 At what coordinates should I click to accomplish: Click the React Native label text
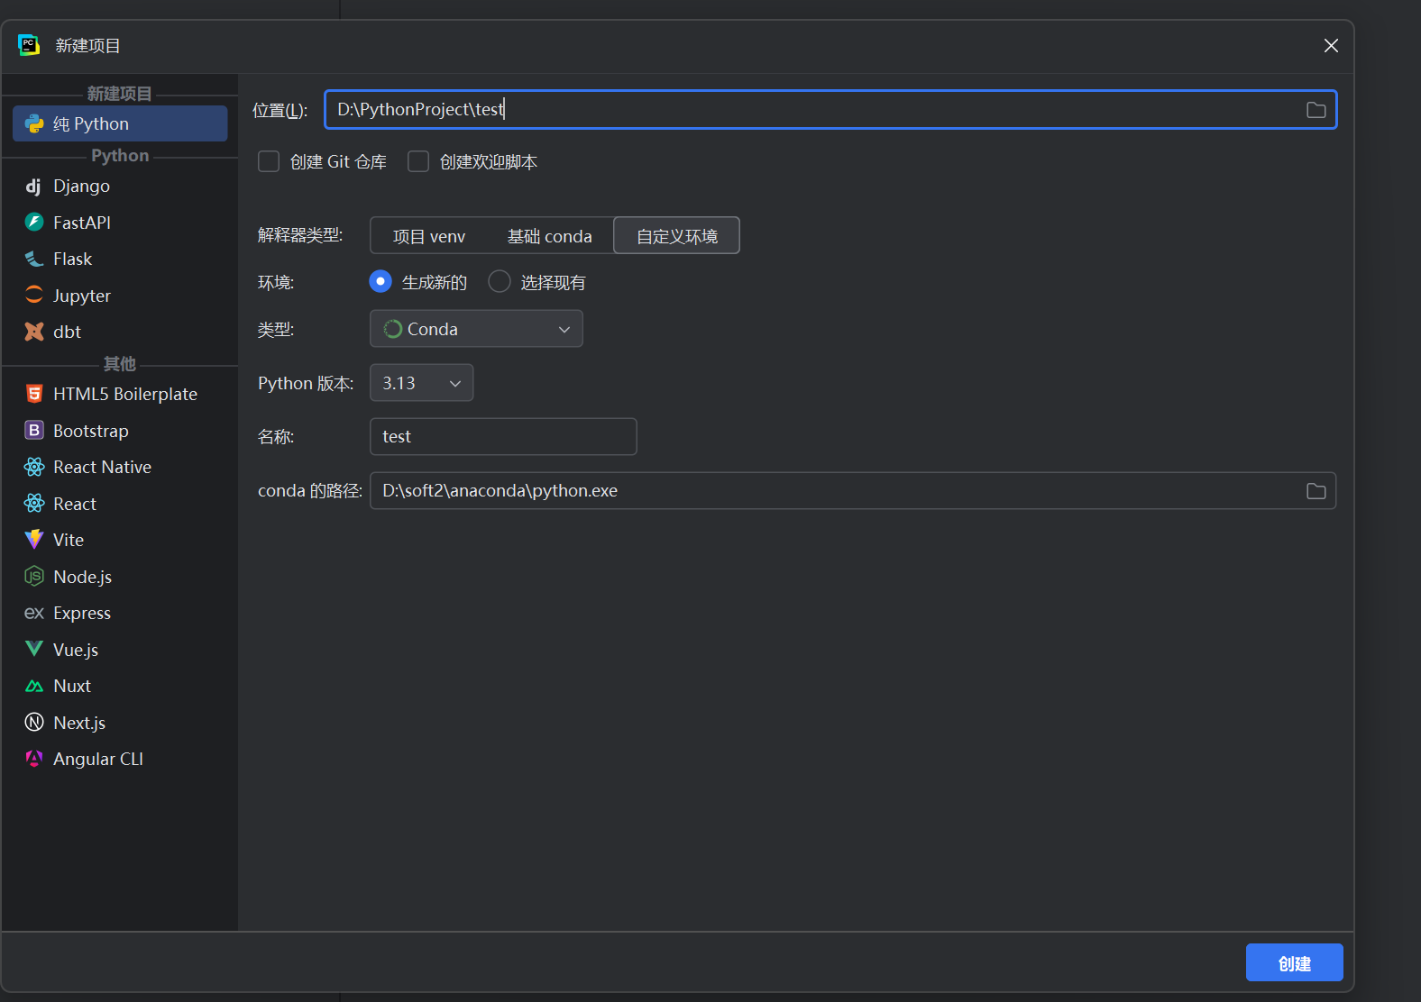click(x=102, y=467)
